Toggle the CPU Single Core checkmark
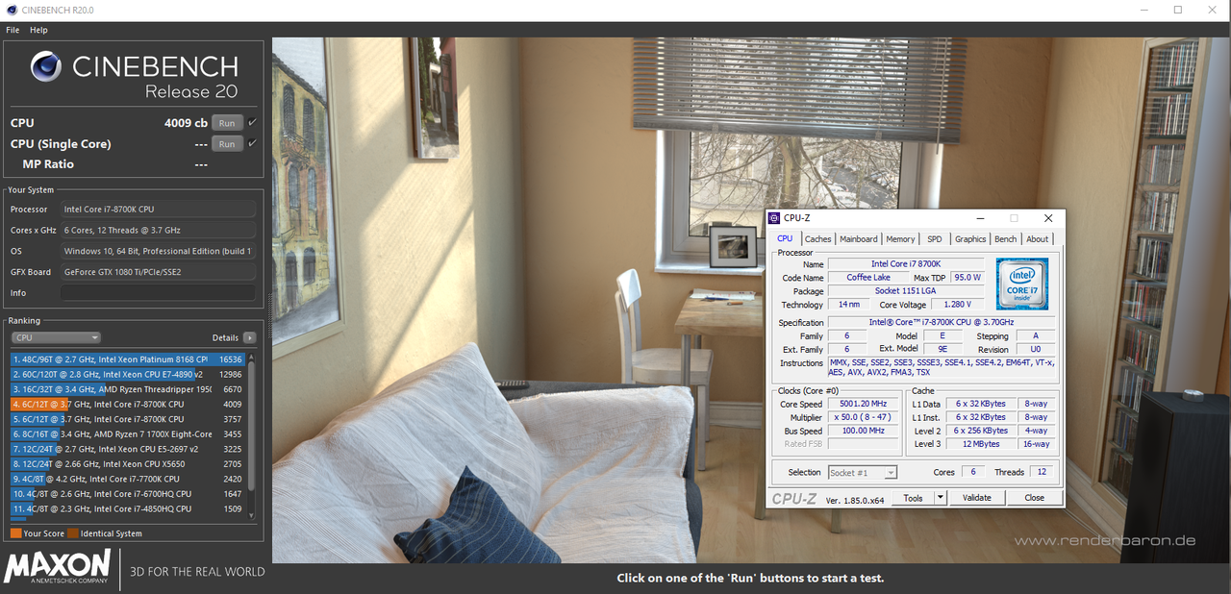The height and width of the screenshot is (594, 1231). pos(252,143)
